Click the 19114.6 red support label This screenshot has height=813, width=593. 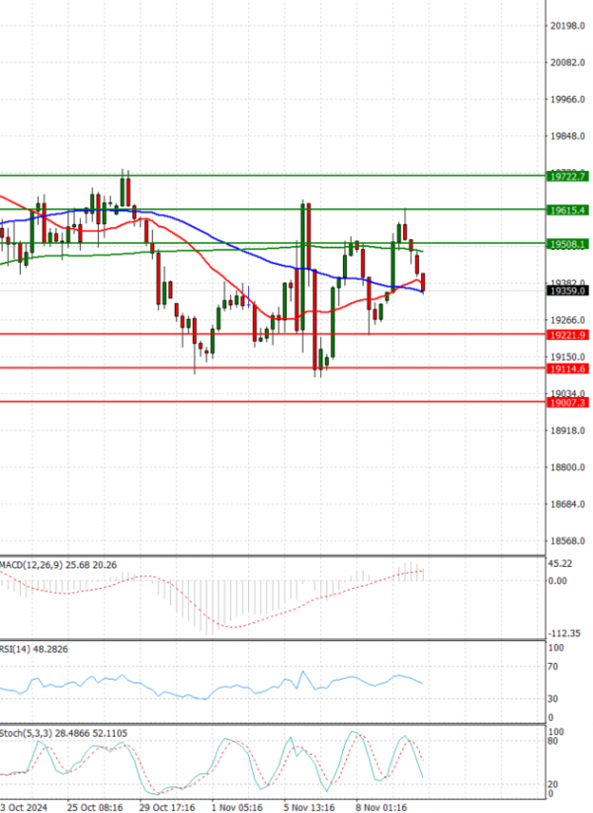[x=568, y=369]
